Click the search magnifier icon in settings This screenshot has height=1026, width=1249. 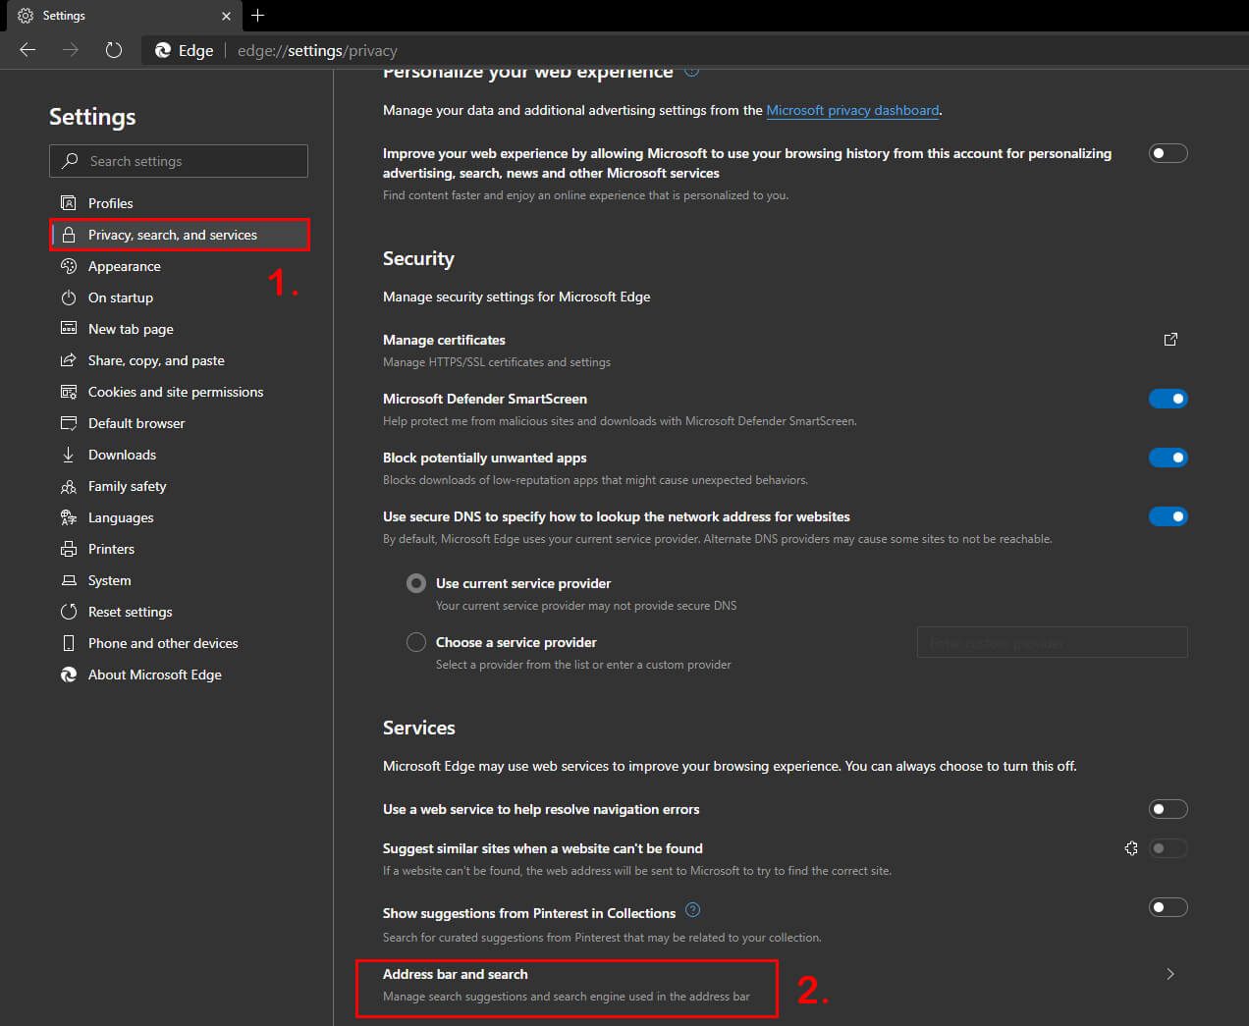coord(70,161)
